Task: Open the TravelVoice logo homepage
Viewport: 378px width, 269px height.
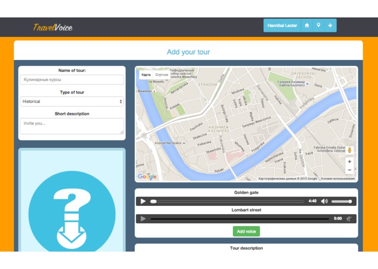Action: pos(53,28)
